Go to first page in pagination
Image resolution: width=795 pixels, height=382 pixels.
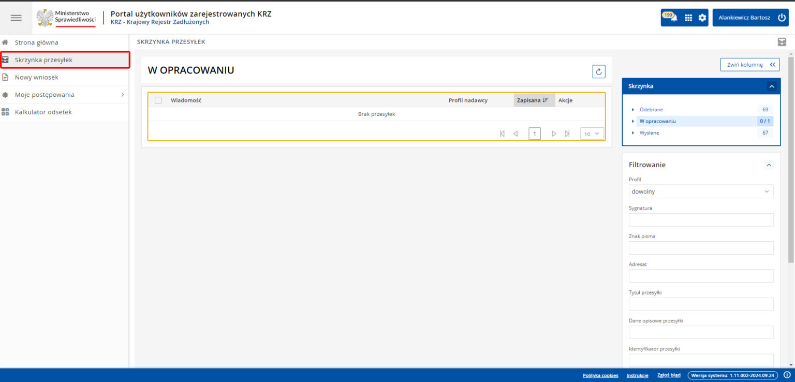[502, 134]
